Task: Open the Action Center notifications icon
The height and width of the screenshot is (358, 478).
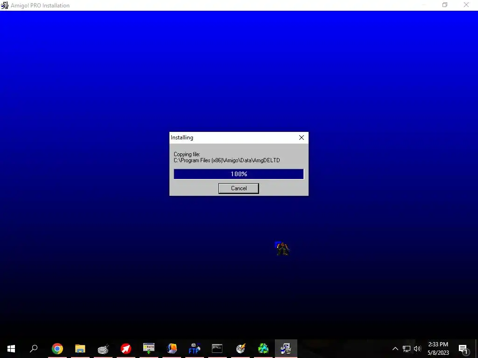Action: (x=463, y=349)
